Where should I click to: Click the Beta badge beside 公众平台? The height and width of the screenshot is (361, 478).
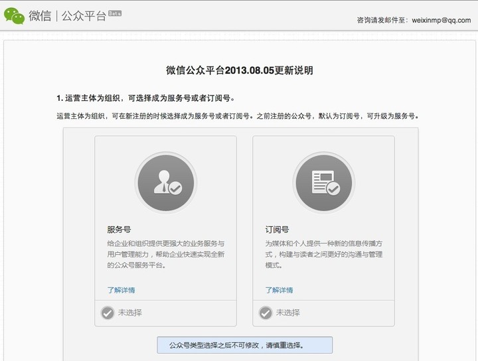(115, 13)
